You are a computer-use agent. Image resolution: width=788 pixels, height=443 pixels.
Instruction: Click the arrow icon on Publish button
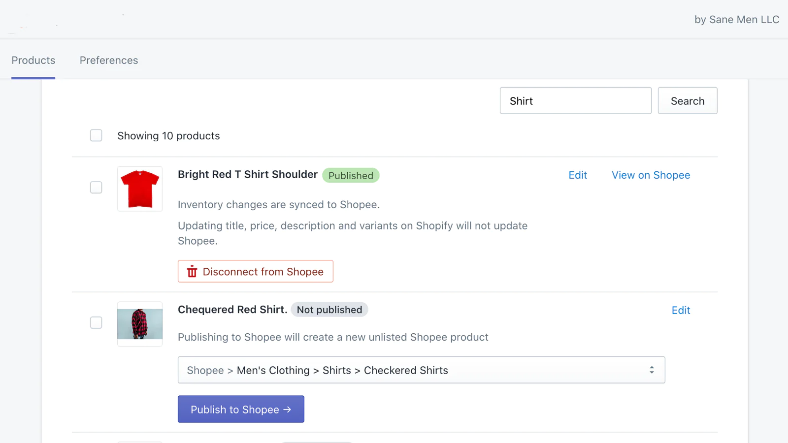288,410
